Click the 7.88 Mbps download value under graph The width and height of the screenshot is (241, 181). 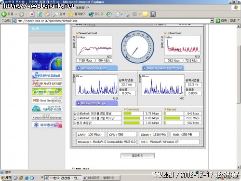(x=85, y=60)
